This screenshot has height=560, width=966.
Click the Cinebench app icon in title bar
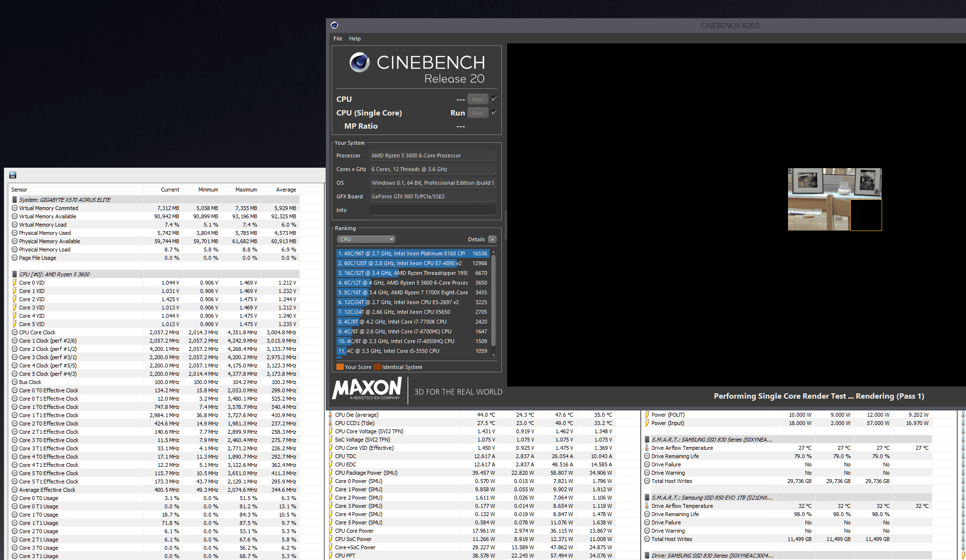pos(334,25)
